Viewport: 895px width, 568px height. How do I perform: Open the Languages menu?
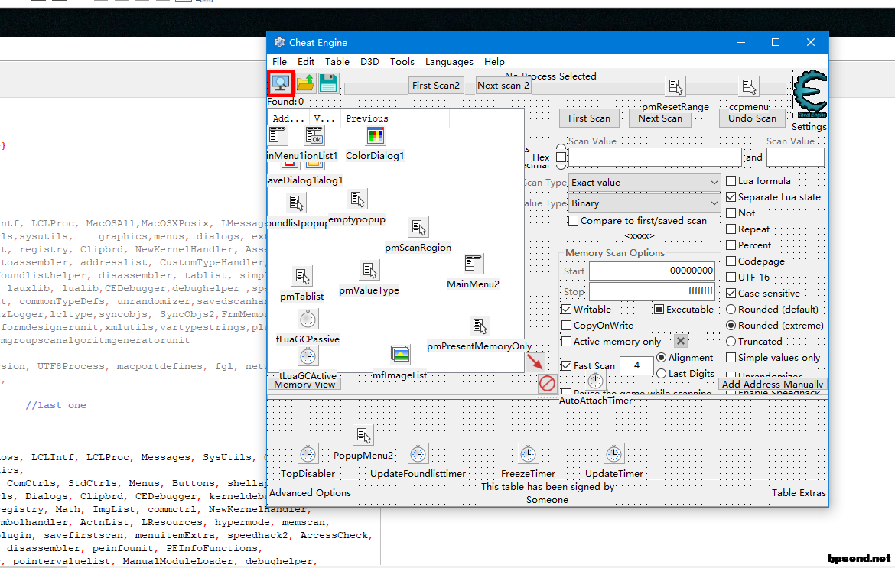point(449,62)
